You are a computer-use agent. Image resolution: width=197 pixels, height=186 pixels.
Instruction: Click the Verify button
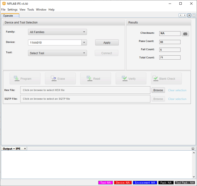pos(131,78)
